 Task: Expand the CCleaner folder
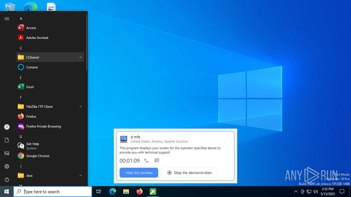pos(50,57)
